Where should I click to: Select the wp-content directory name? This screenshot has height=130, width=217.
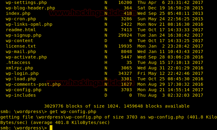20,41
